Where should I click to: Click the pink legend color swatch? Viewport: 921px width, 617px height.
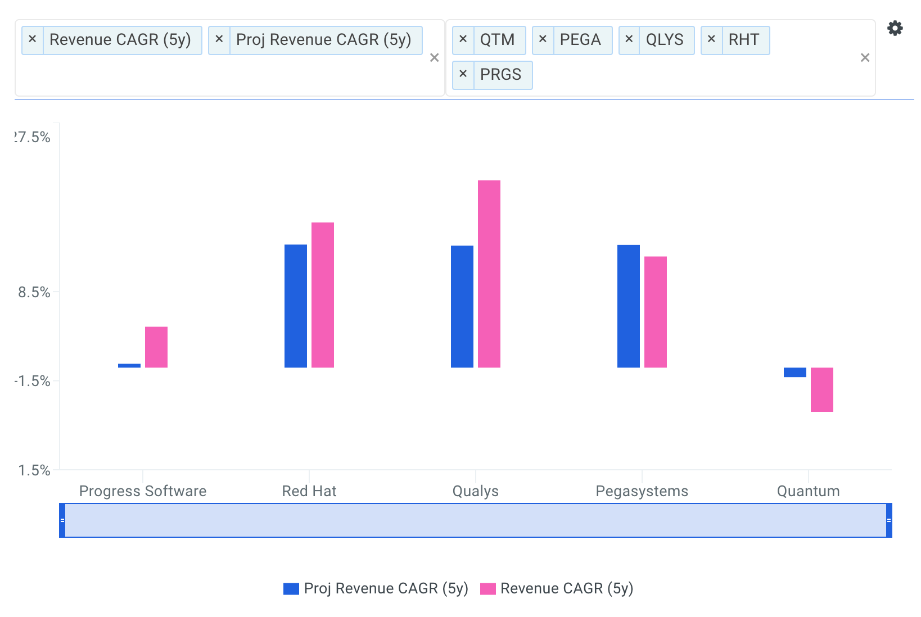pos(488,589)
